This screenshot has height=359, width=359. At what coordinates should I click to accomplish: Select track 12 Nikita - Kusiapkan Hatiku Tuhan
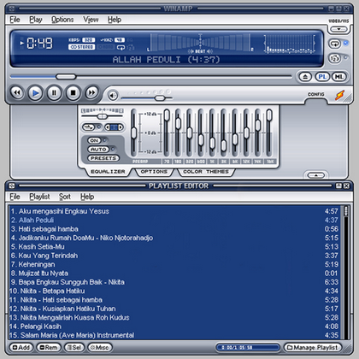(174, 309)
